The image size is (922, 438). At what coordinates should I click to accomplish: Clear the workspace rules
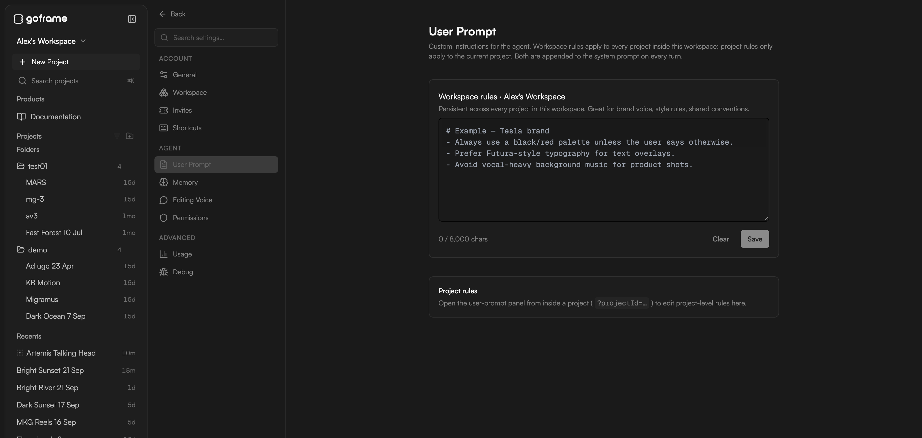tap(721, 239)
